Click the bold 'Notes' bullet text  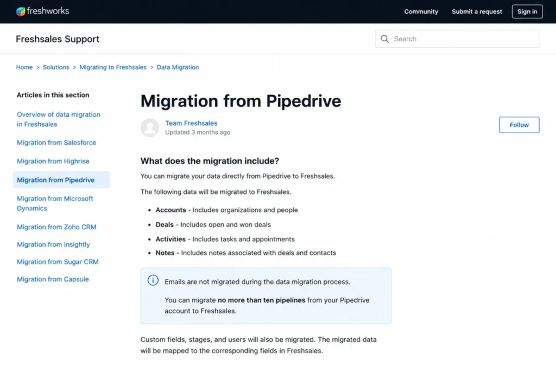pos(165,253)
